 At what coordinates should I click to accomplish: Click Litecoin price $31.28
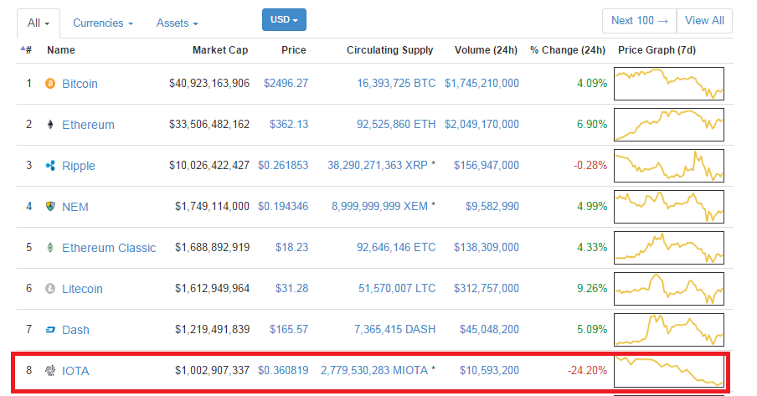291,288
